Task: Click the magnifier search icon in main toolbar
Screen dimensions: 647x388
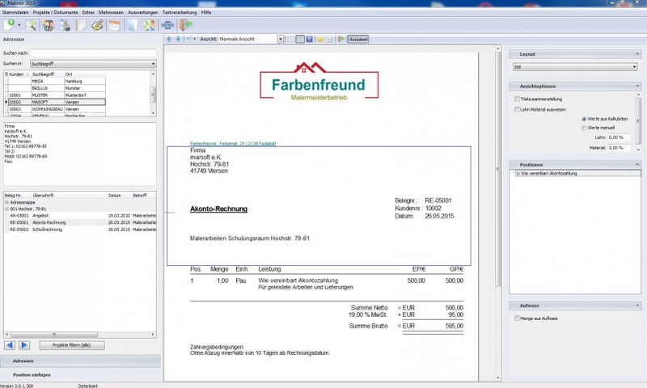Action: tap(31, 25)
